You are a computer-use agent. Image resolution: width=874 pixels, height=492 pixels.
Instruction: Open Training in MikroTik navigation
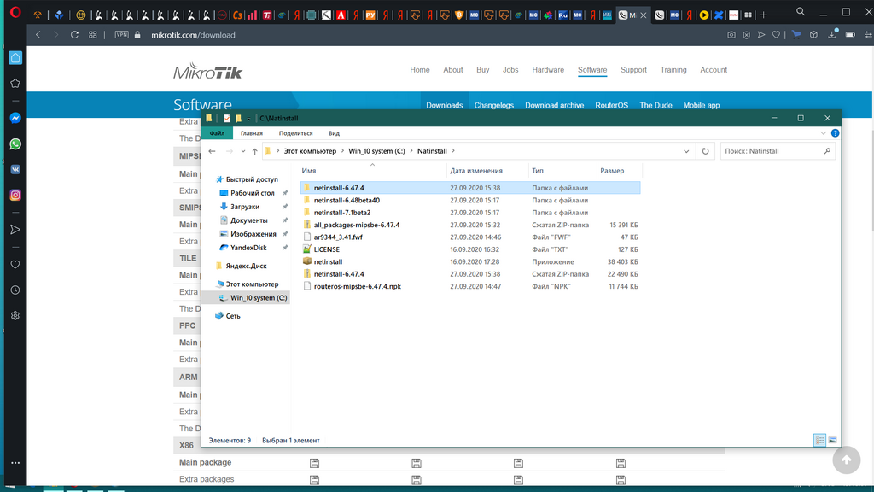(673, 70)
